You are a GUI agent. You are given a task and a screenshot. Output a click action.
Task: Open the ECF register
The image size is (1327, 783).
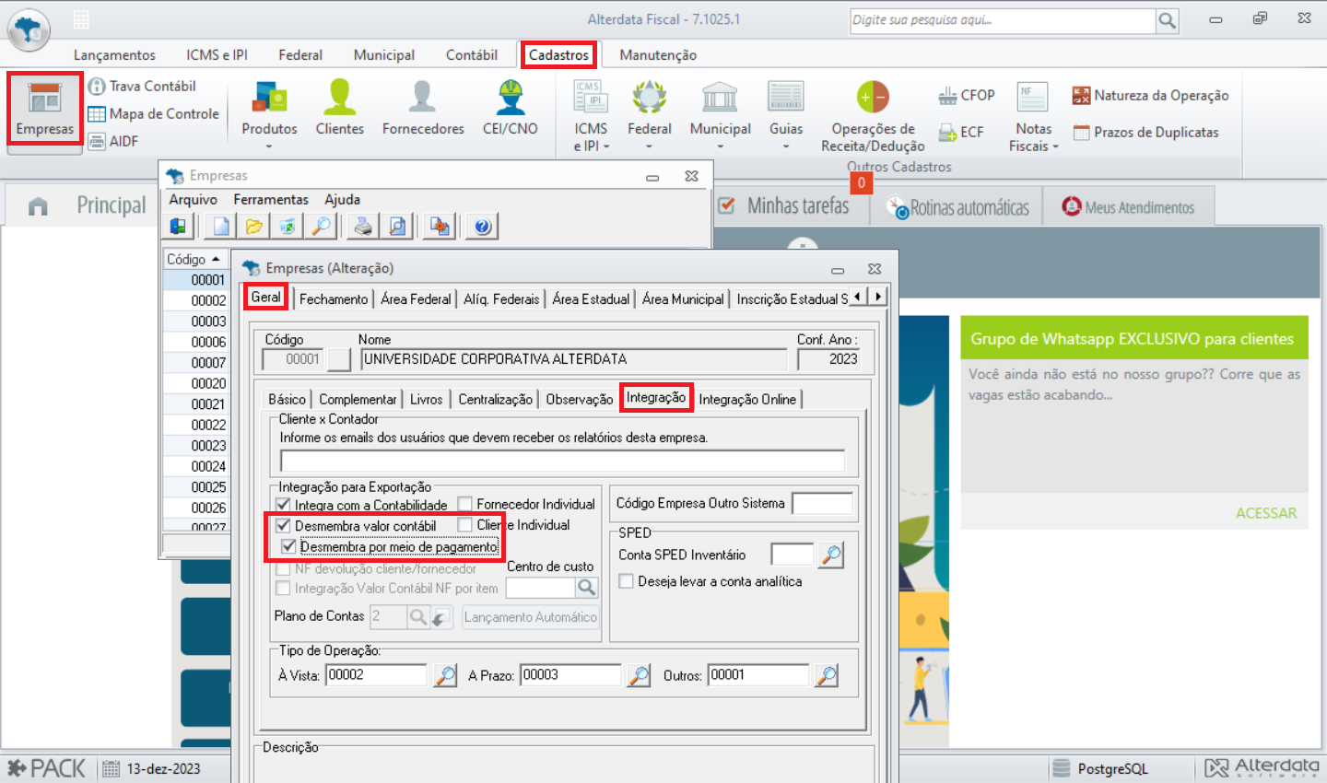[961, 132]
